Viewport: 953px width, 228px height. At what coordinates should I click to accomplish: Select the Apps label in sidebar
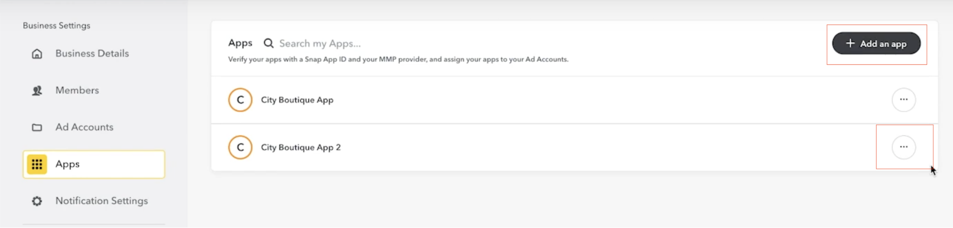[68, 164]
